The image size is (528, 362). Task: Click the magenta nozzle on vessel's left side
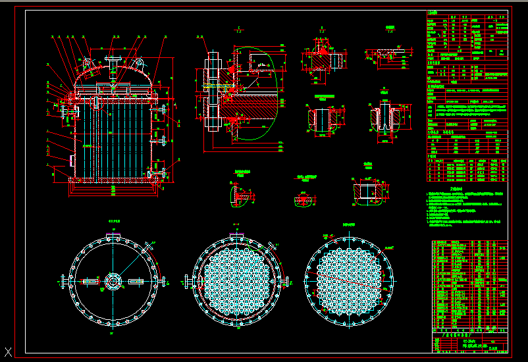(69, 159)
